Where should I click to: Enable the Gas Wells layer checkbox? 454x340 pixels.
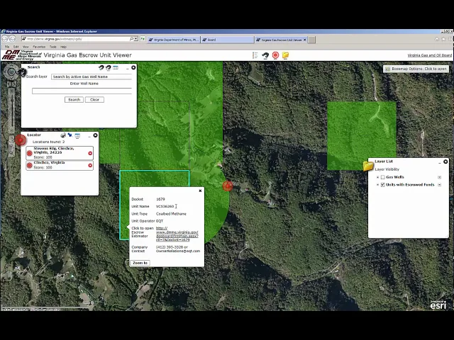[383, 177]
